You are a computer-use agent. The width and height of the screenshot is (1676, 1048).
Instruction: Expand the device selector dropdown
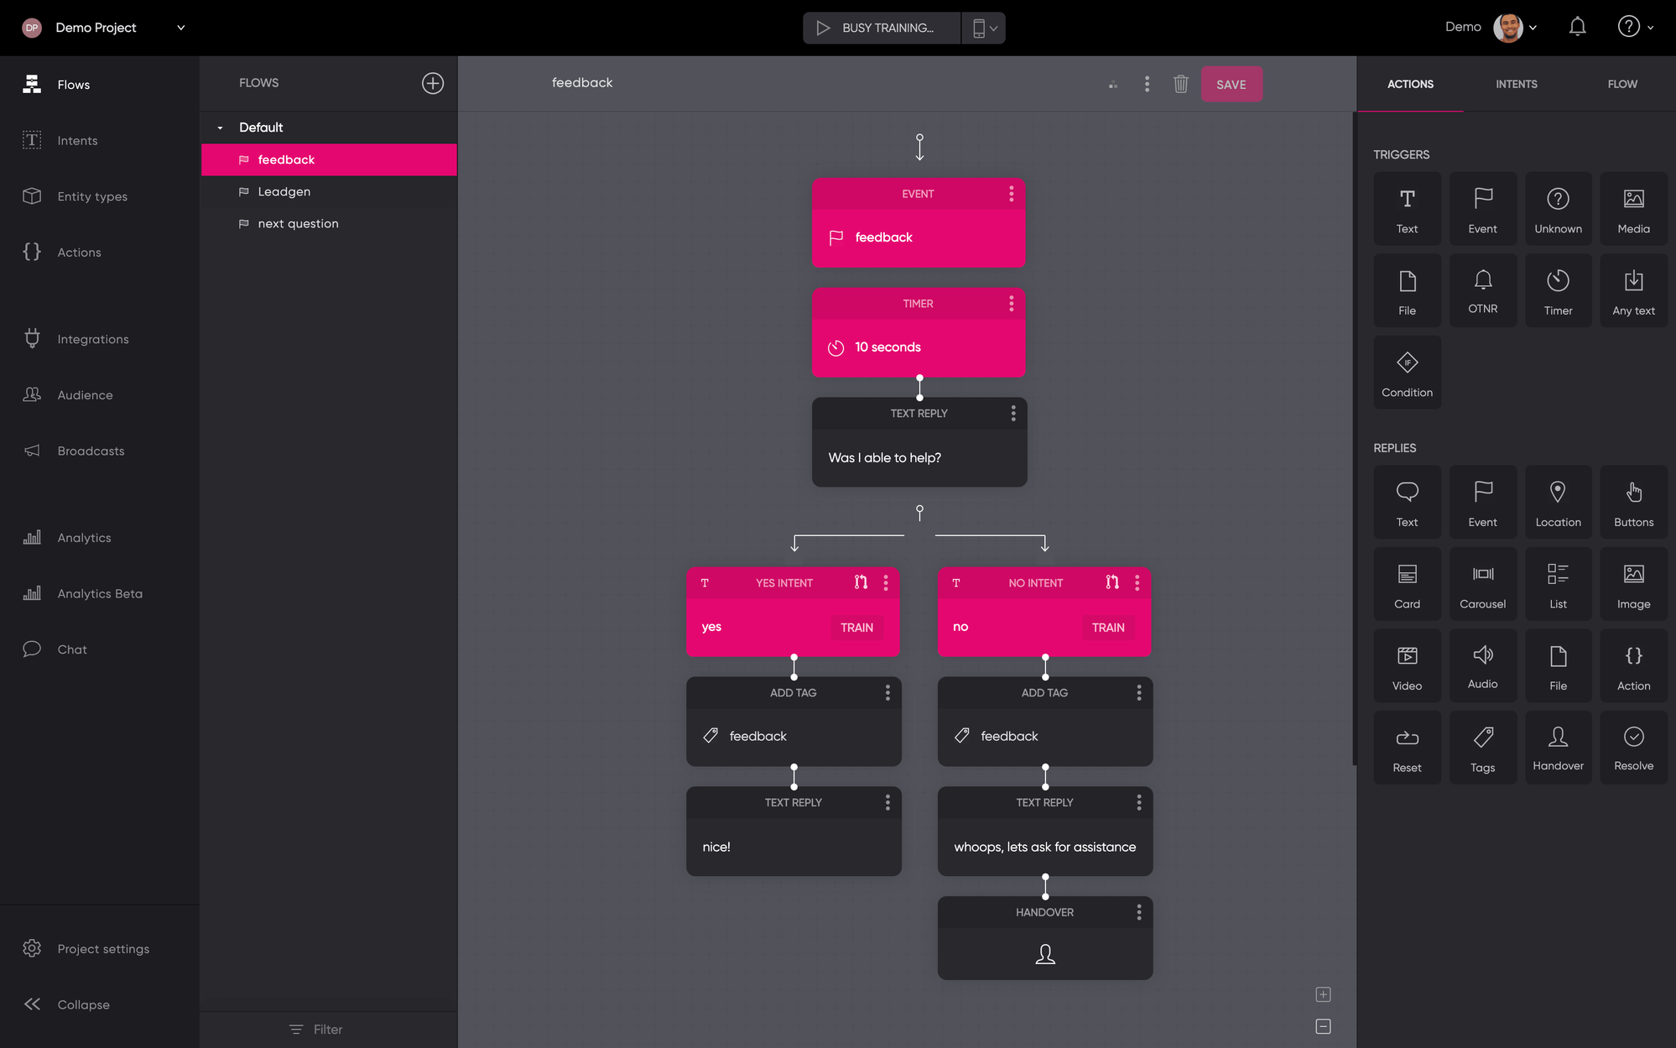[x=984, y=28]
